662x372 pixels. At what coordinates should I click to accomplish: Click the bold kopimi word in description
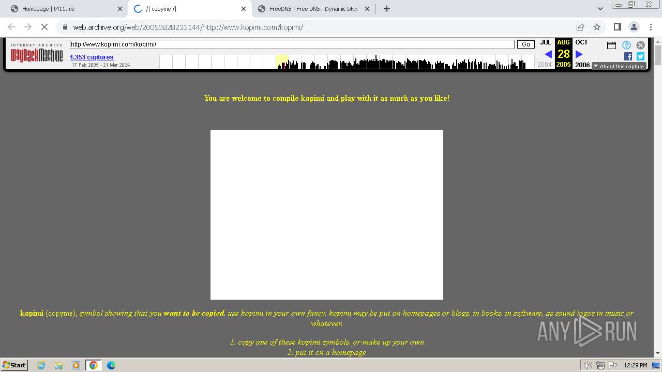(x=32, y=313)
